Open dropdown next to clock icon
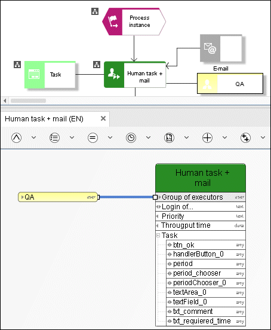This screenshot has width=271, height=330. pyautogui.click(x=148, y=137)
